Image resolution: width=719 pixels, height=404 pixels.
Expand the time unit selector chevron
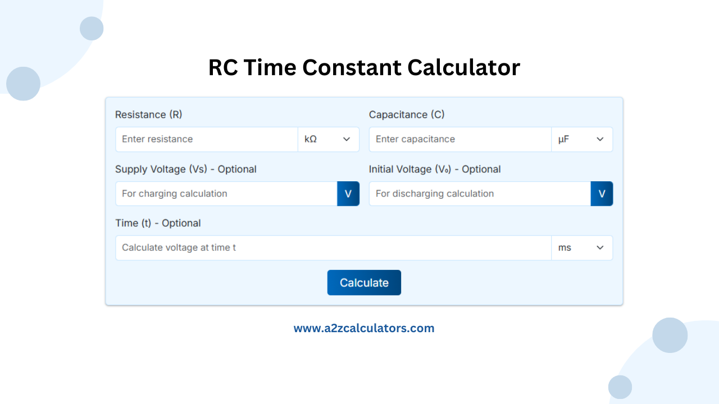(x=600, y=247)
